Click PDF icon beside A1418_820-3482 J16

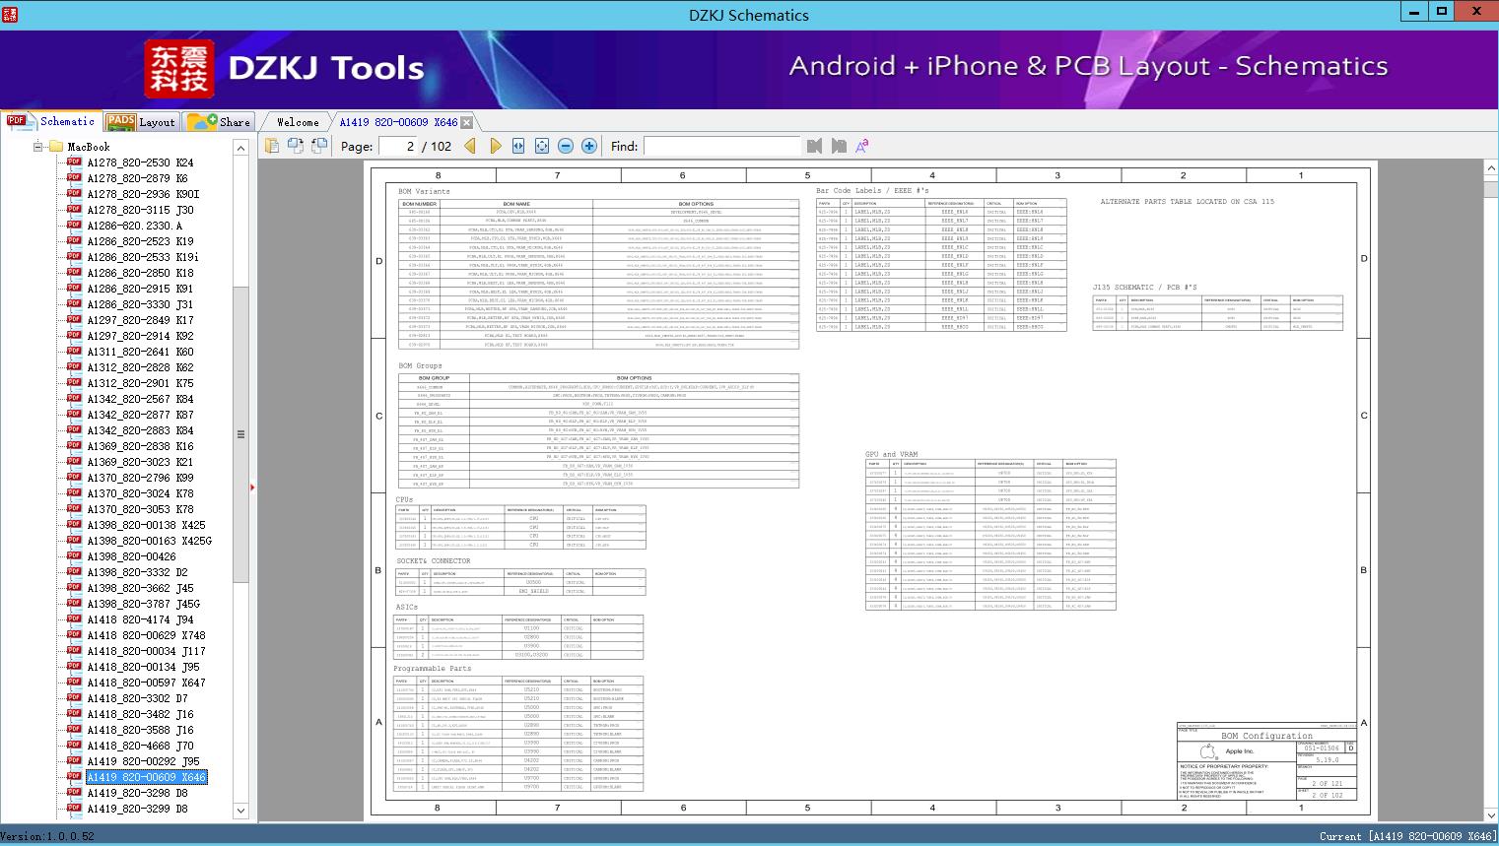74,714
